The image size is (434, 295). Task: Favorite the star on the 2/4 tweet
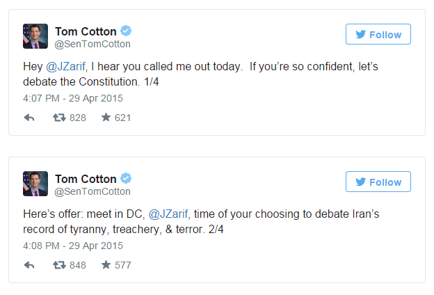[106, 265]
